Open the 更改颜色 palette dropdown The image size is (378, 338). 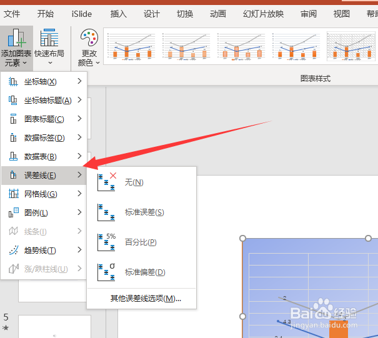89,47
